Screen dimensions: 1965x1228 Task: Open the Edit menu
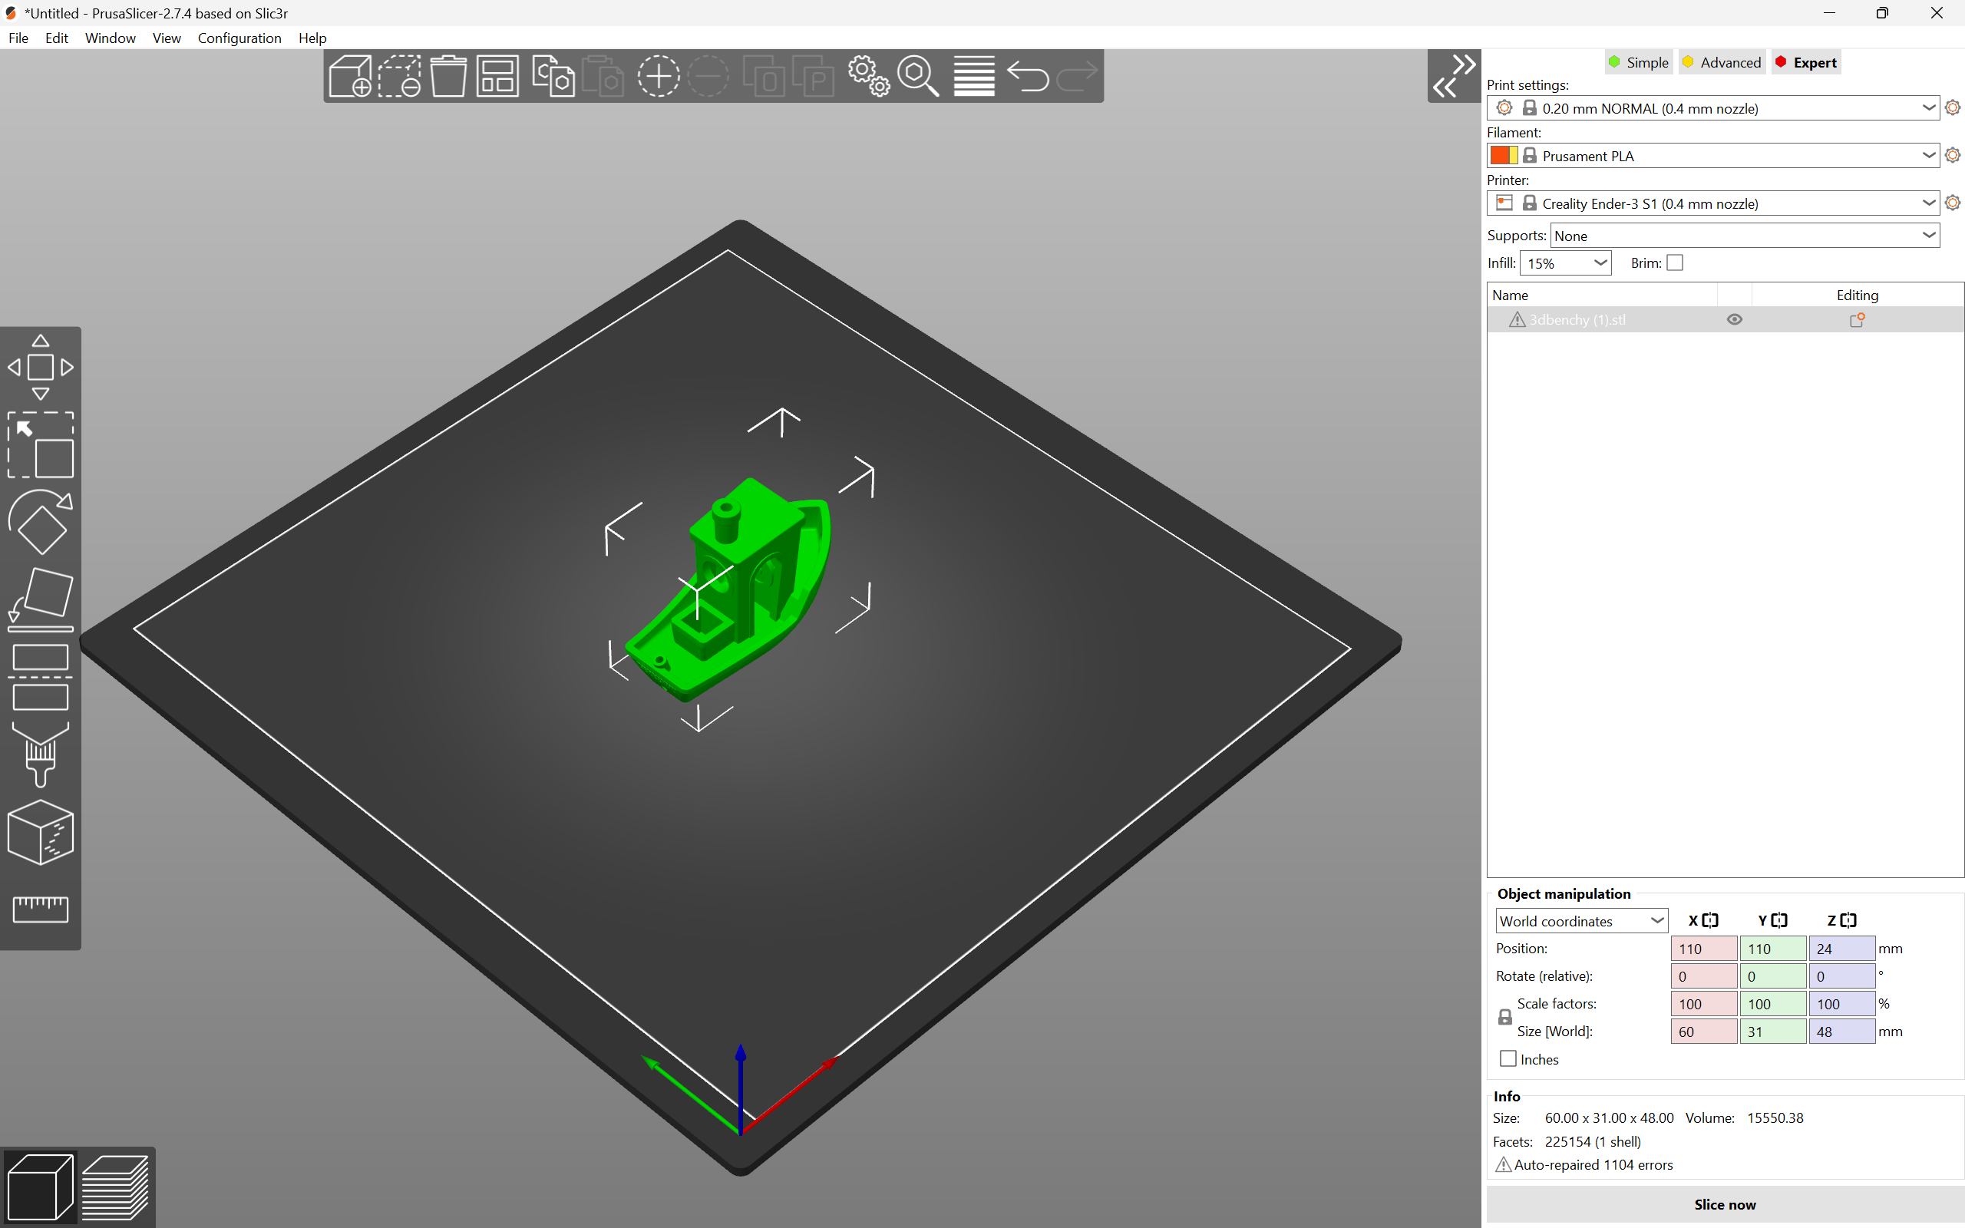(x=56, y=38)
